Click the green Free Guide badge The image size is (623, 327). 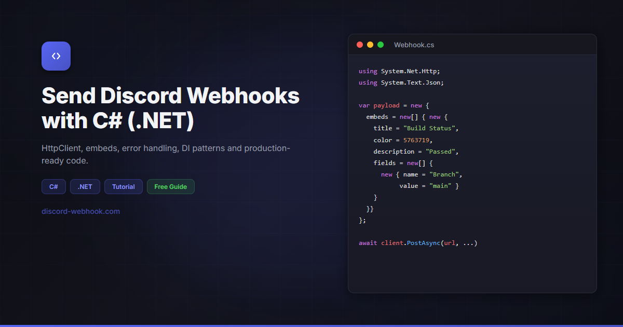point(170,186)
